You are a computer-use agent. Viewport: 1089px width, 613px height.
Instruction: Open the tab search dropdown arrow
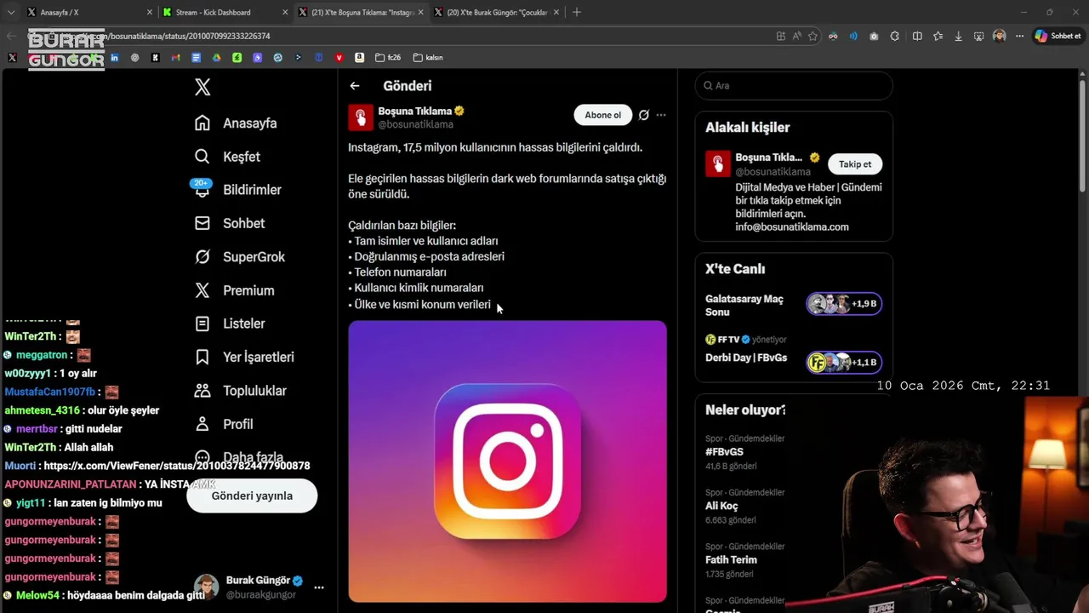(x=11, y=12)
